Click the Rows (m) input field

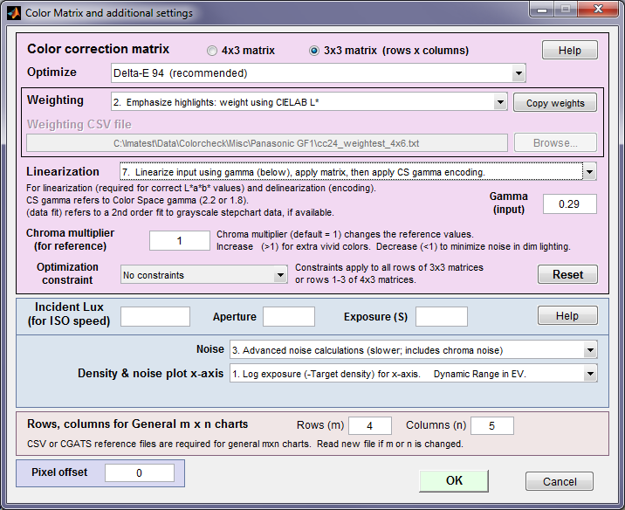pyautogui.click(x=370, y=425)
